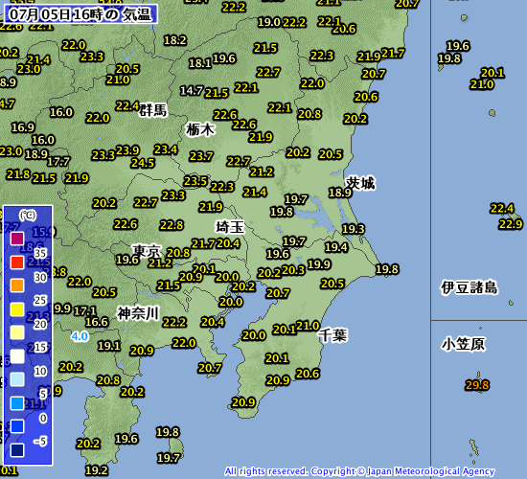Click the dark navy below -5°C swatch
527x479 pixels.
(x=17, y=450)
